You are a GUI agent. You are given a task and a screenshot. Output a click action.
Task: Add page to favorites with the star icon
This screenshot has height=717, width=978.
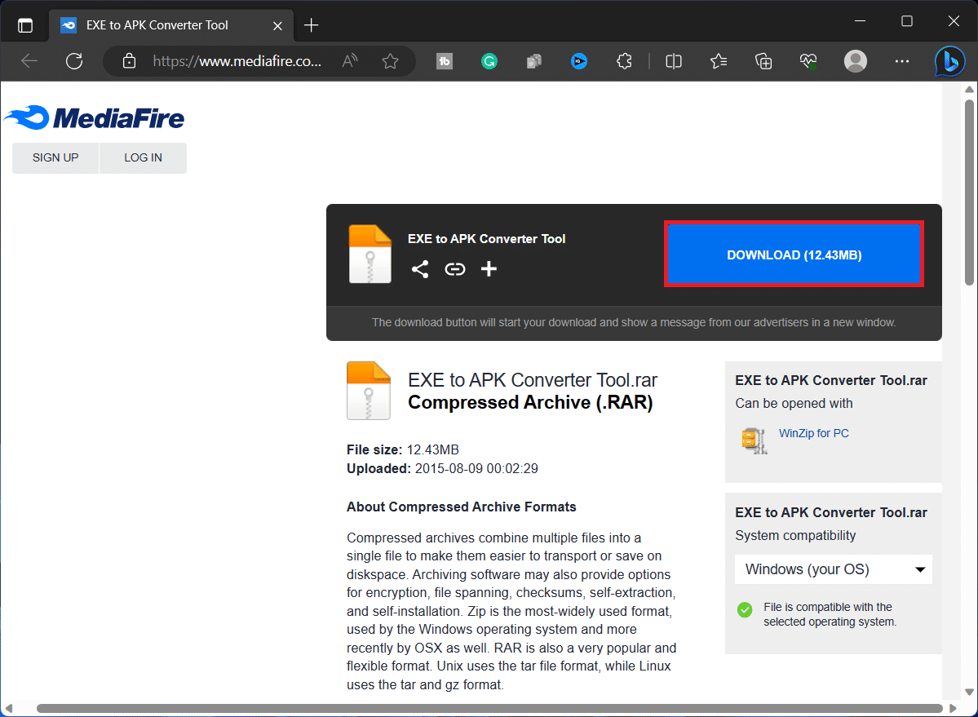point(390,61)
